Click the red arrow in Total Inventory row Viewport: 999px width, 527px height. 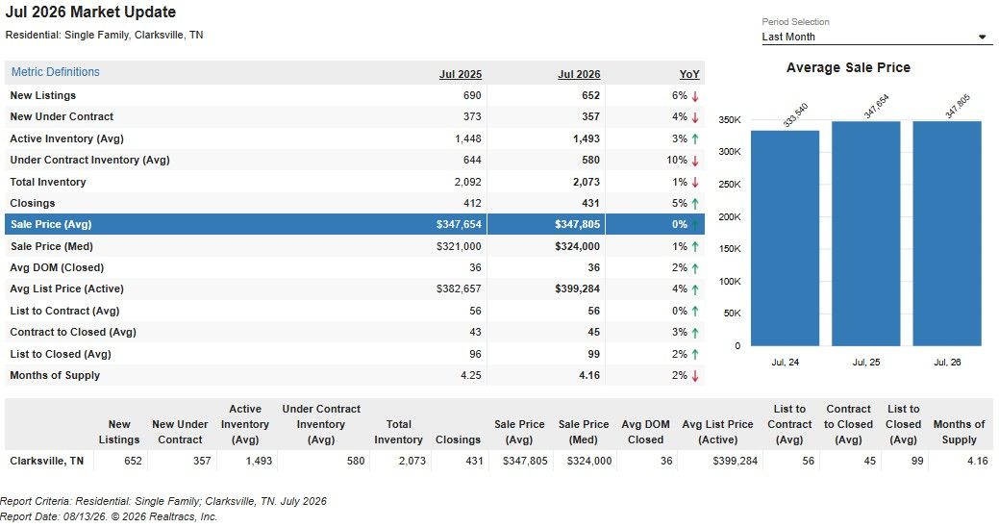click(695, 183)
